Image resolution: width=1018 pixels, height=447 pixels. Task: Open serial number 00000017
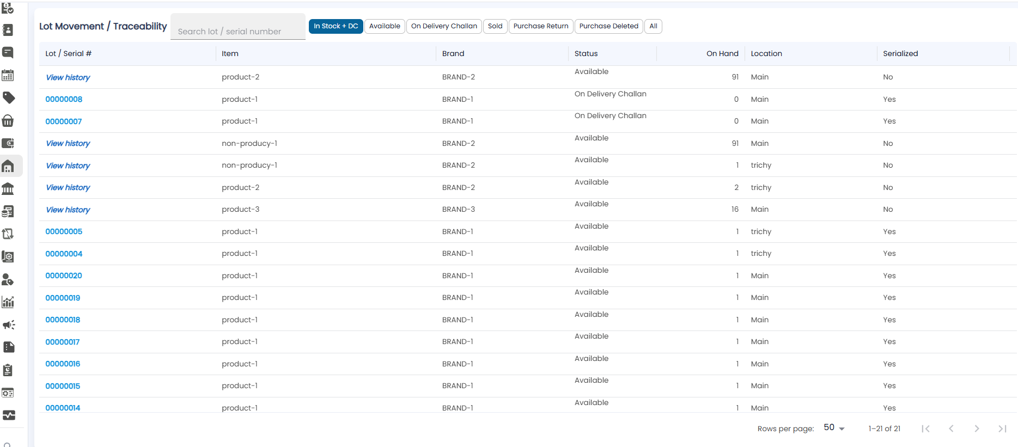(x=63, y=342)
